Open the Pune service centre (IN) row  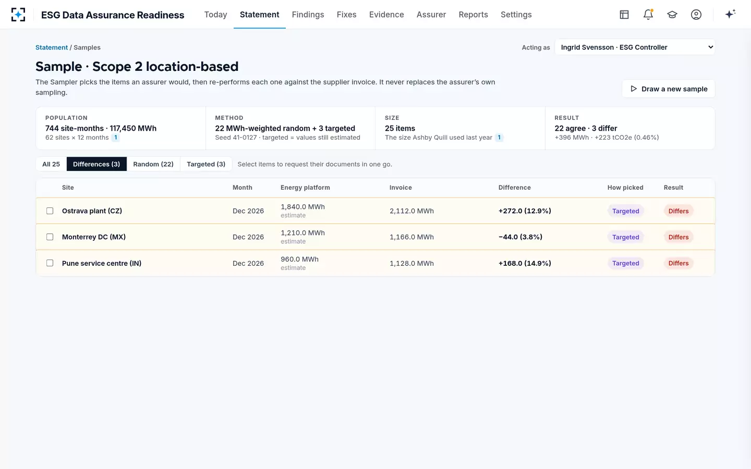point(375,263)
